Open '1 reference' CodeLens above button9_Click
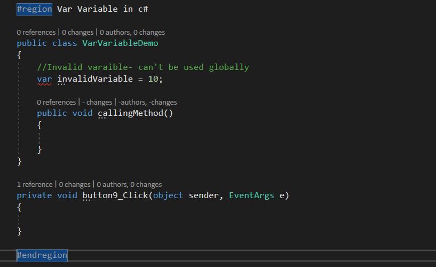The image size is (436, 267). click(x=35, y=184)
